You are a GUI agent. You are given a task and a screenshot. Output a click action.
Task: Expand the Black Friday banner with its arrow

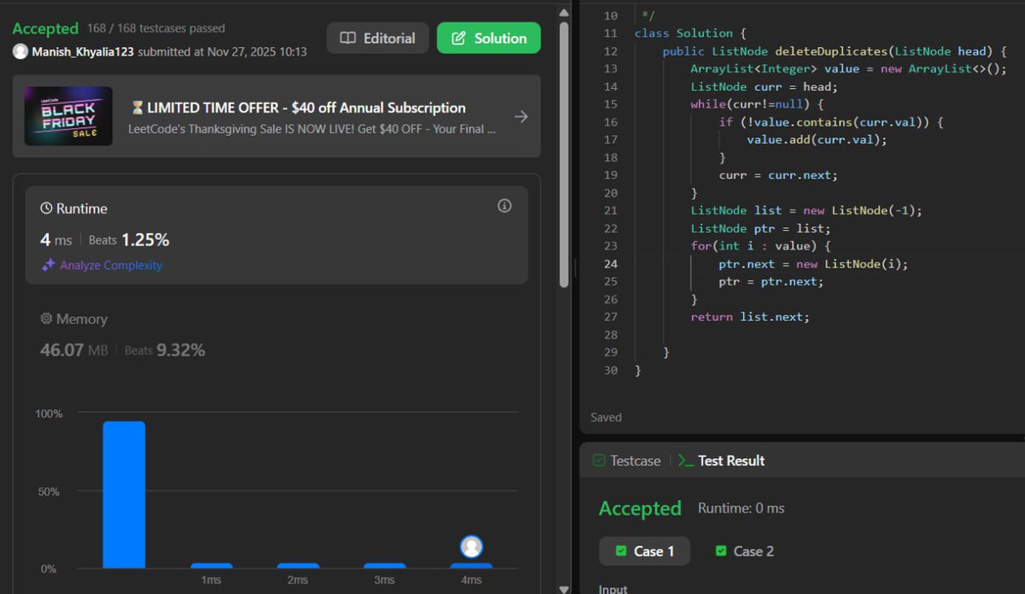[x=521, y=117]
